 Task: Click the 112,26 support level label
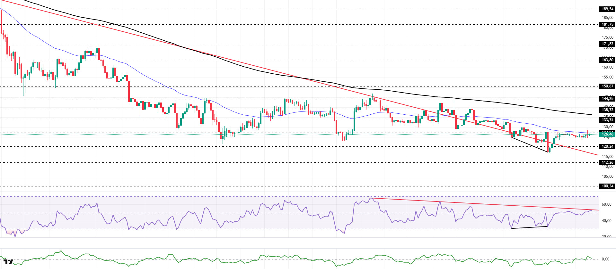(x=607, y=162)
